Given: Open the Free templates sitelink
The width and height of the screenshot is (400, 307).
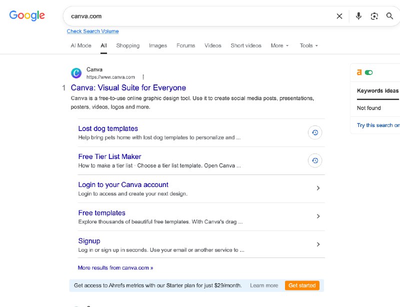Looking at the screenshot, I should pos(102,213).
